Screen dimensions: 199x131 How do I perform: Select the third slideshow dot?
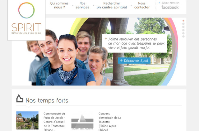[x=183, y=27]
